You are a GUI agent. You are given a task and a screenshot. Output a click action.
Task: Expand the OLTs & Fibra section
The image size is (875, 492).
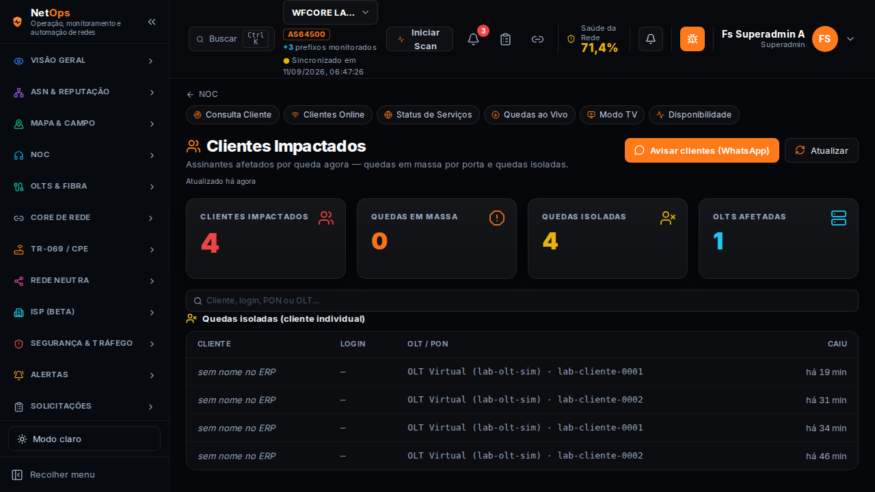(84, 187)
